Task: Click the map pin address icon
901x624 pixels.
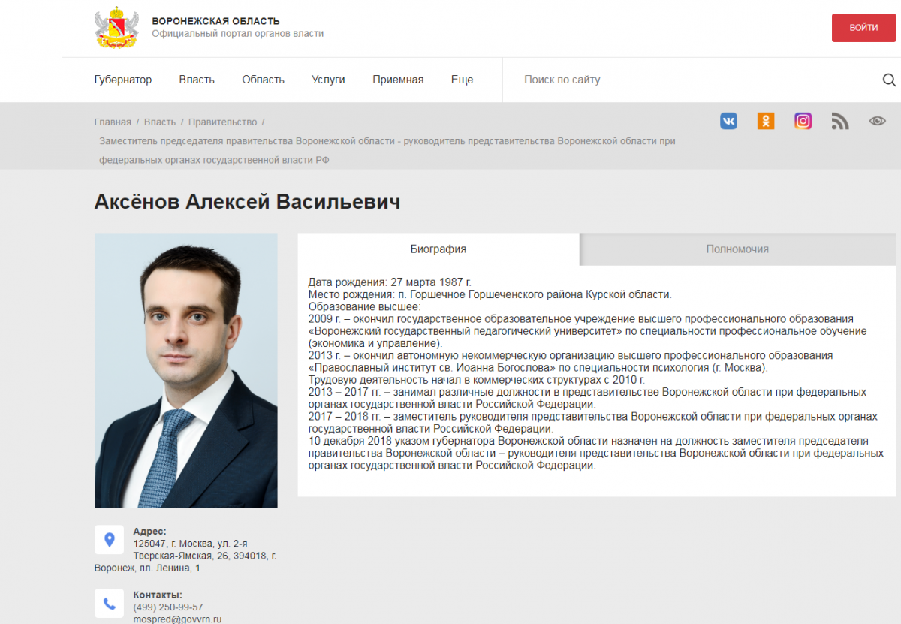Action: pyautogui.click(x=109, y=539)
